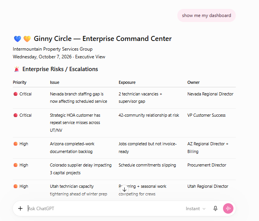Click "Nevada Regional Director" owner cell

[210, 94]
